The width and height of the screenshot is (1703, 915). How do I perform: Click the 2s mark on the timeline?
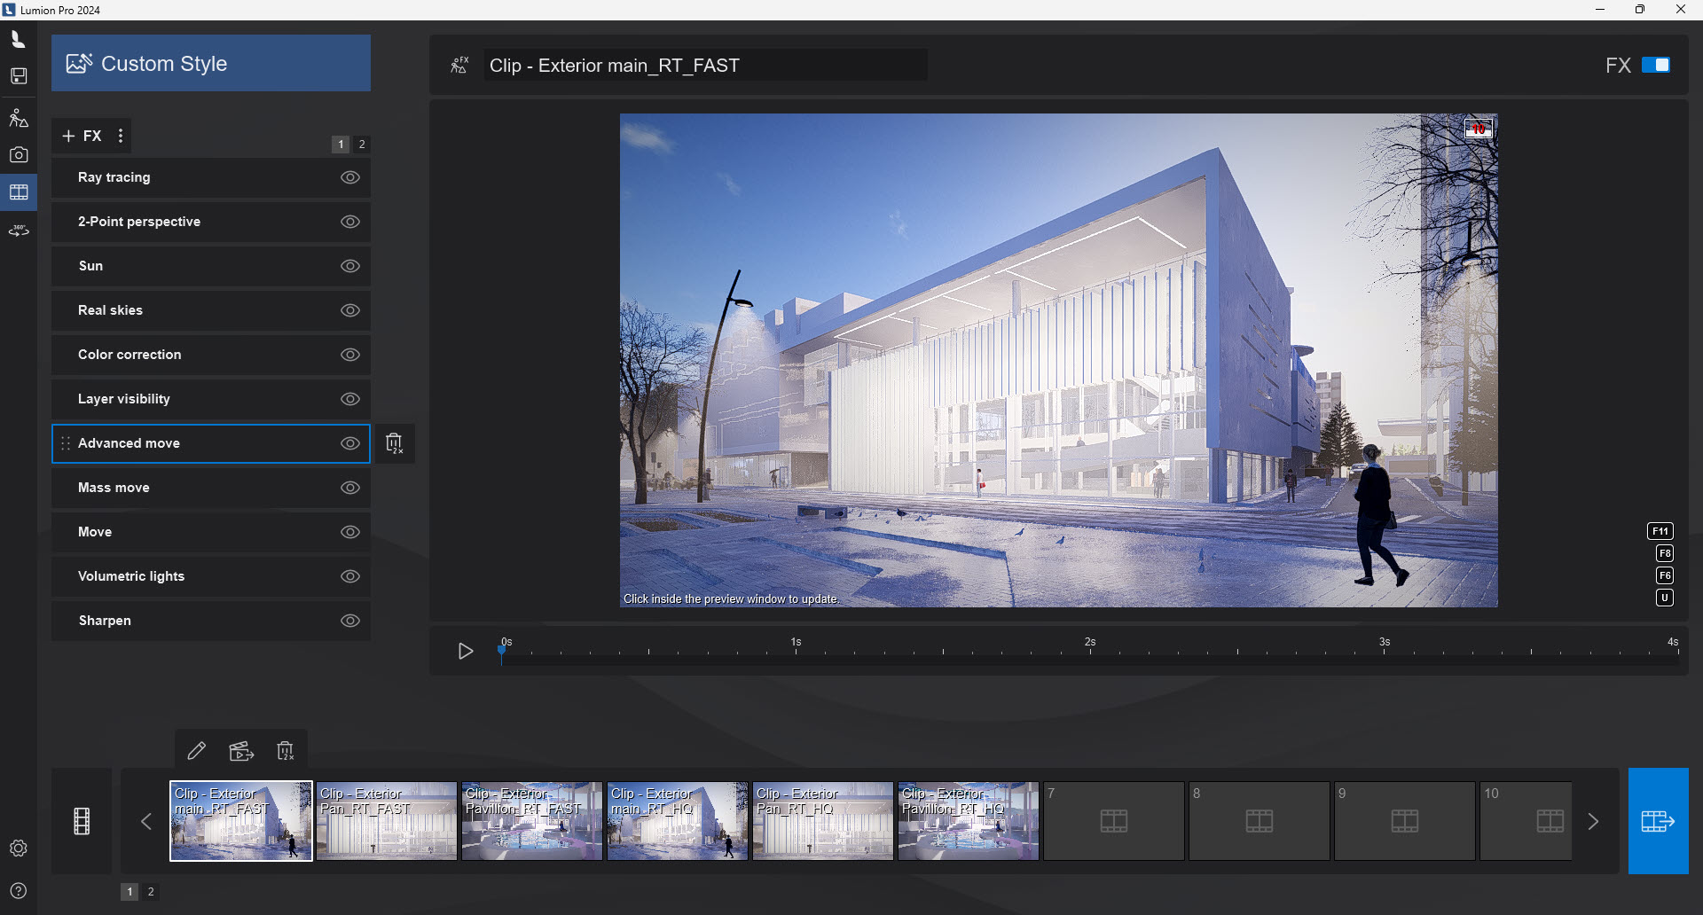tap(1090, 653)
